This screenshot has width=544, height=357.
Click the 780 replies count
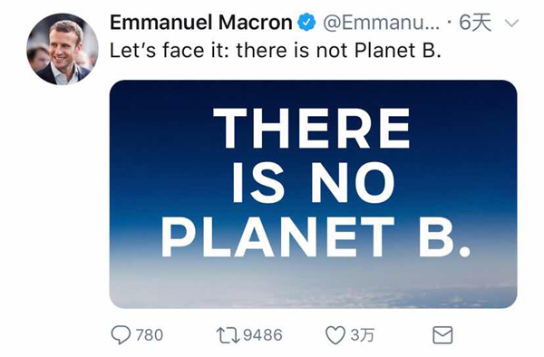pos(150,335)
